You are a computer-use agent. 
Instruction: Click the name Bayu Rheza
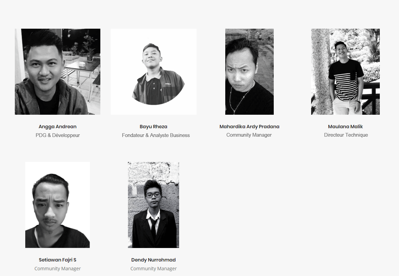(x=154, y=127)
